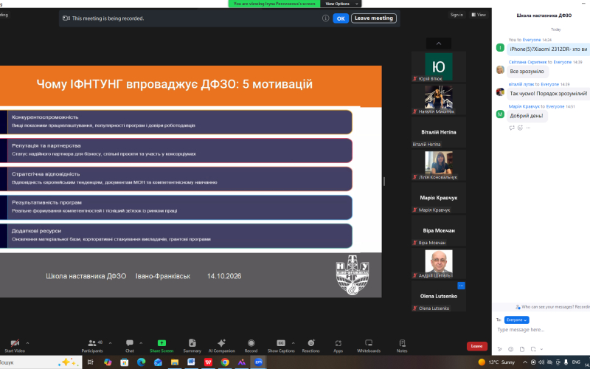
Task: Expand the chat screenshot options caret
Action: [x=541, y=349]
